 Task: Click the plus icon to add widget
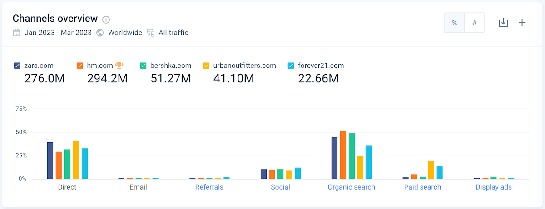point(522,23)
